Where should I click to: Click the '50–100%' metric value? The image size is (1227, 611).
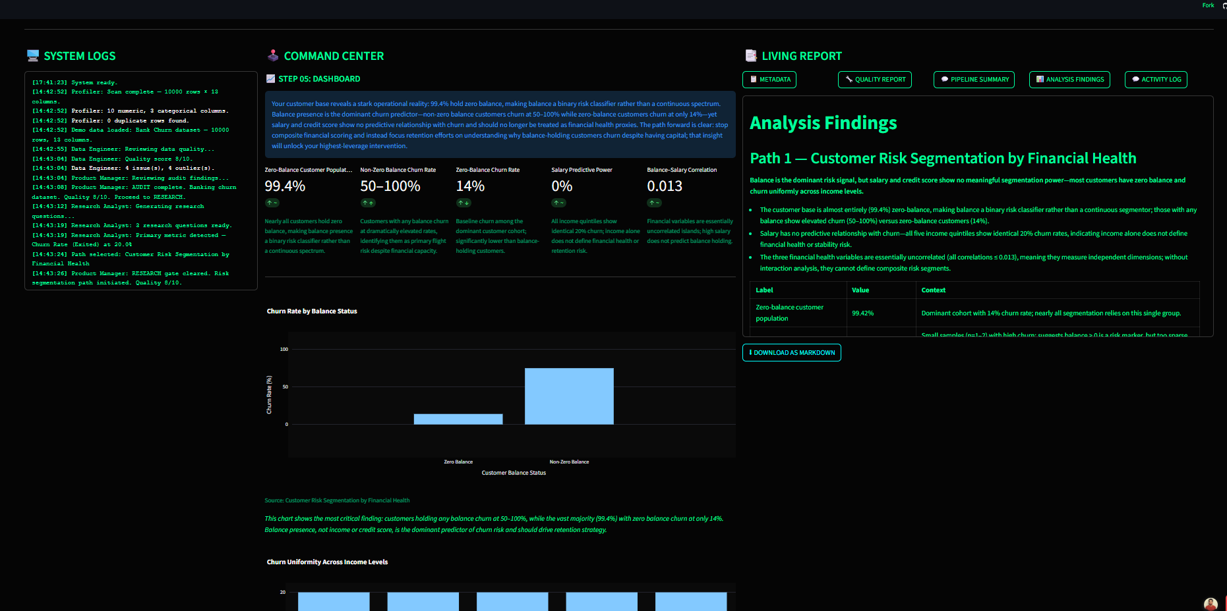tap(390, 186)
